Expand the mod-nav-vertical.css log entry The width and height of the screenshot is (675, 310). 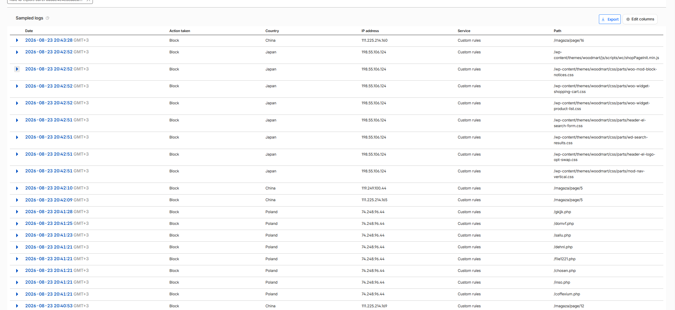(17, 171)
